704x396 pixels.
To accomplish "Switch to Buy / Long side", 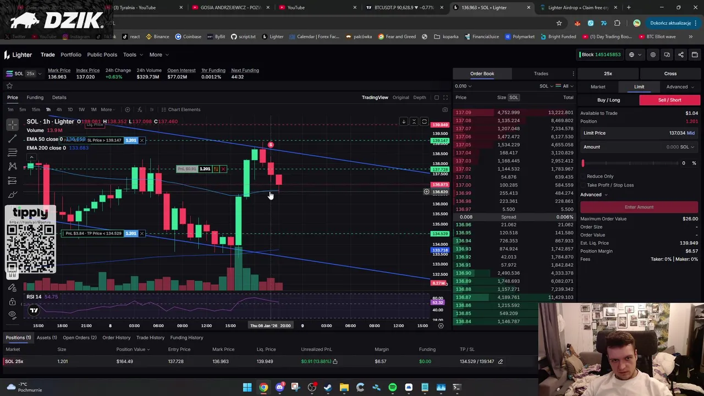I will point(608,100).
